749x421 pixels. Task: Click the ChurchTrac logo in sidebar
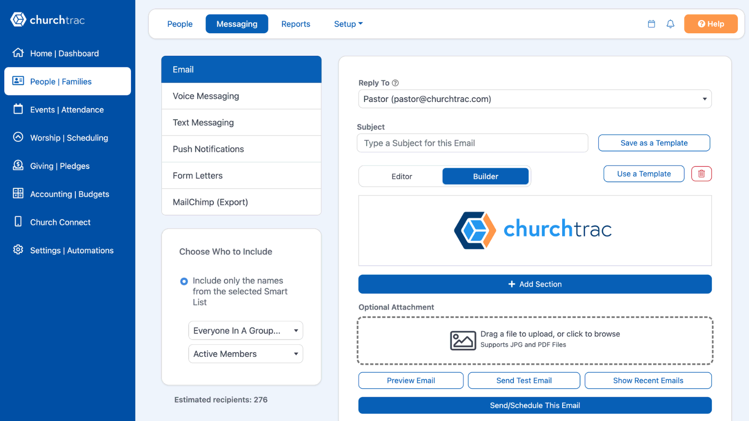click(47, 20)
